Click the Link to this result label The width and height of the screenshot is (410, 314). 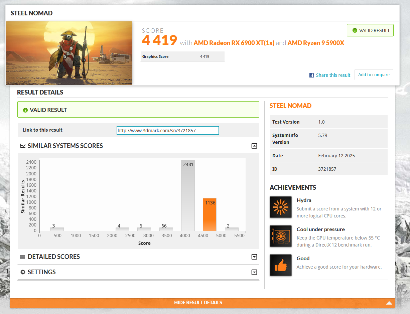[x=42, y=130]
